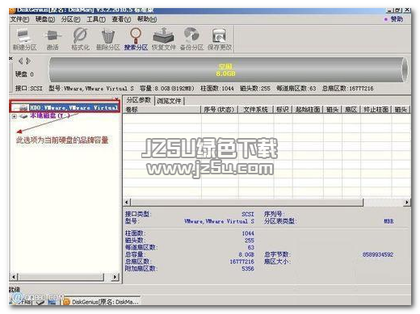Viewport: 420px width, 314px height.
Task: Click the 删除分区 (Delete Partition) trash icon
Action: pos(108,40)
